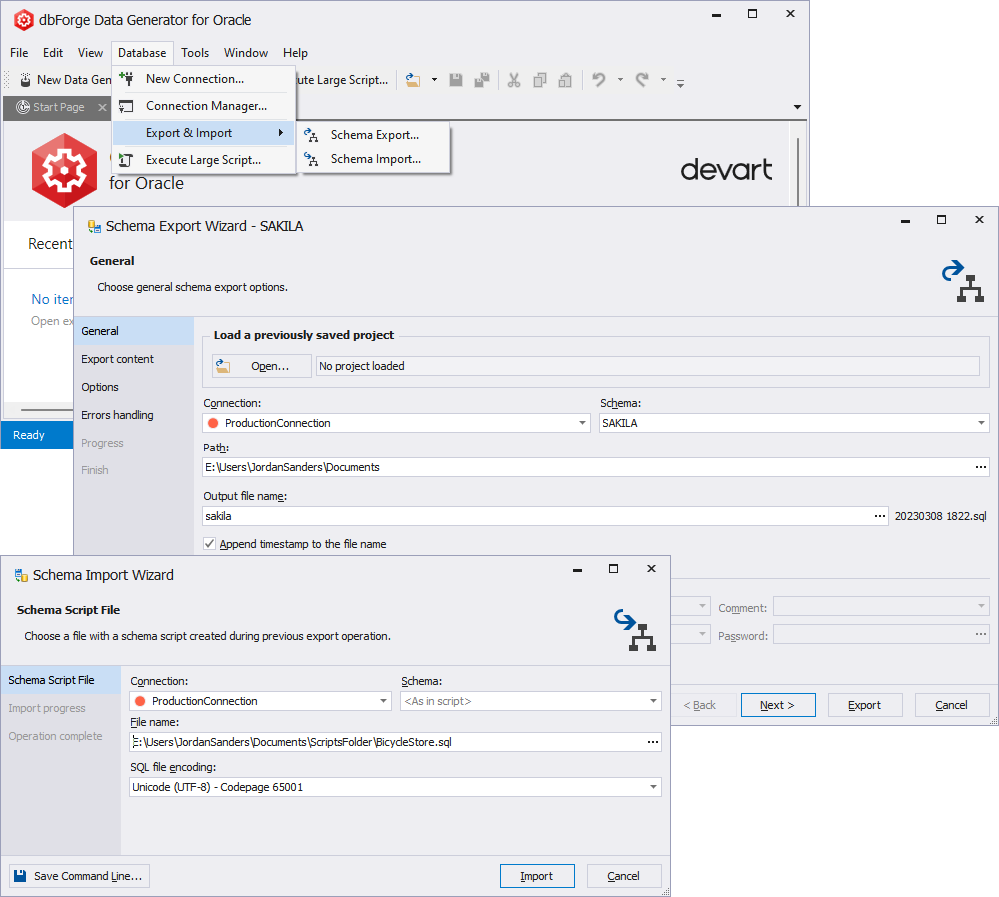Image resolution: width=999 pixels, height=897 pixels.
Task: Click the Undo toolbar icon
Action: [598, 80]
